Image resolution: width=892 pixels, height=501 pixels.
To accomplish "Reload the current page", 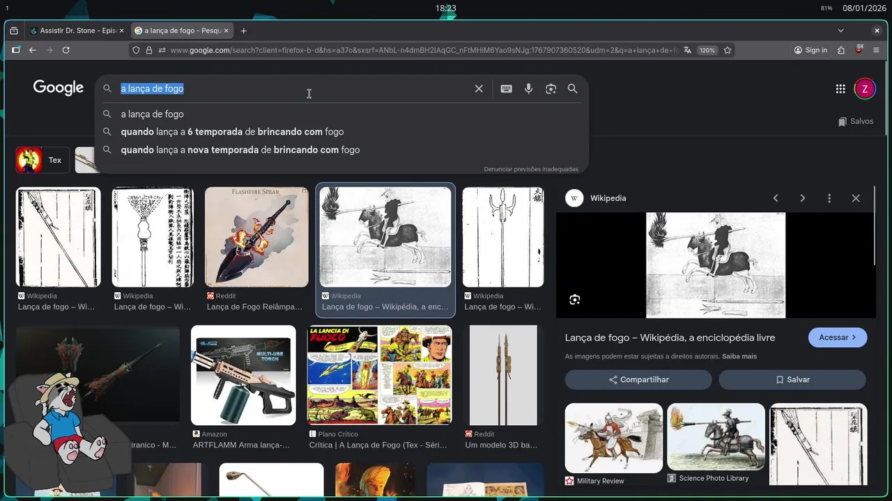I will pos(66,50).
